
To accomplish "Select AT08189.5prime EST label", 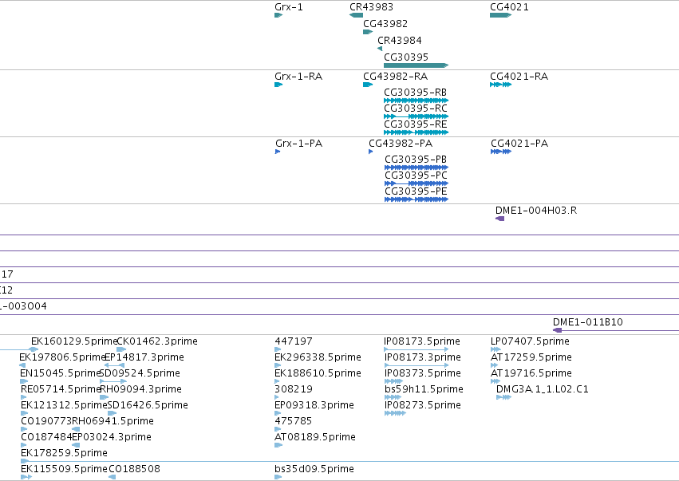I will click(x=315, y=437).
